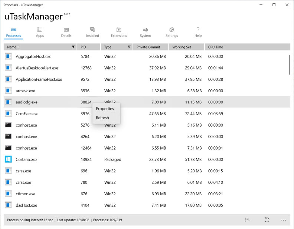Click icon of csrss.exe PID 780
Viewport: 294px width, 229px height.
click(x=8, y=182)
